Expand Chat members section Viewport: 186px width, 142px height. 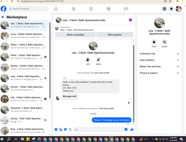(x=159, y=60)
